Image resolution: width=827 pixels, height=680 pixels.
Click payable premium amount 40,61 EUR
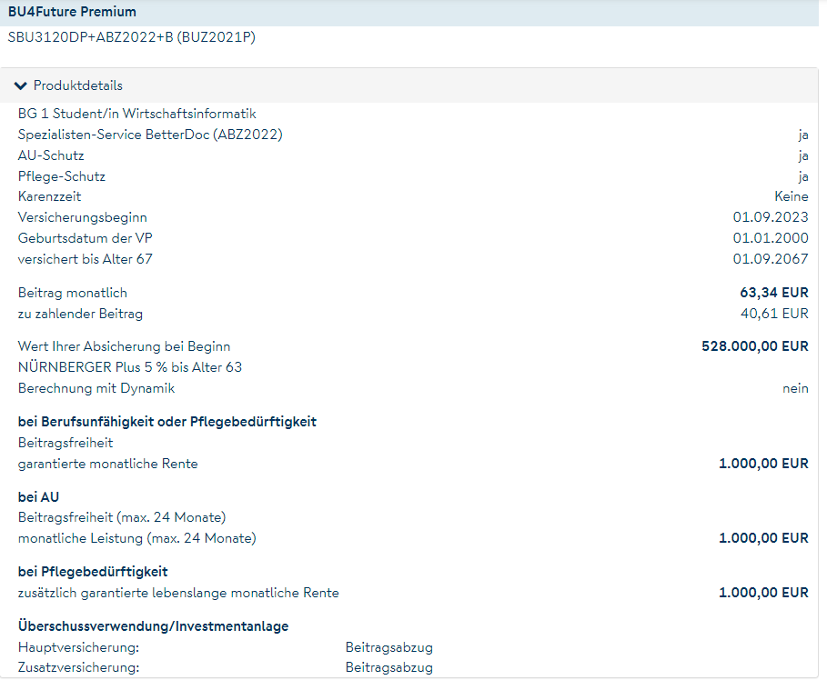pyautogui.click(x=774, y=314)
